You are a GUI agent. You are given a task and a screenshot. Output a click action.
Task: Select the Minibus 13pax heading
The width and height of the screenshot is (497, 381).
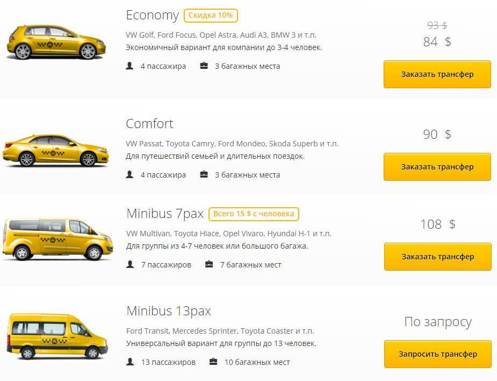pos(168,311)
